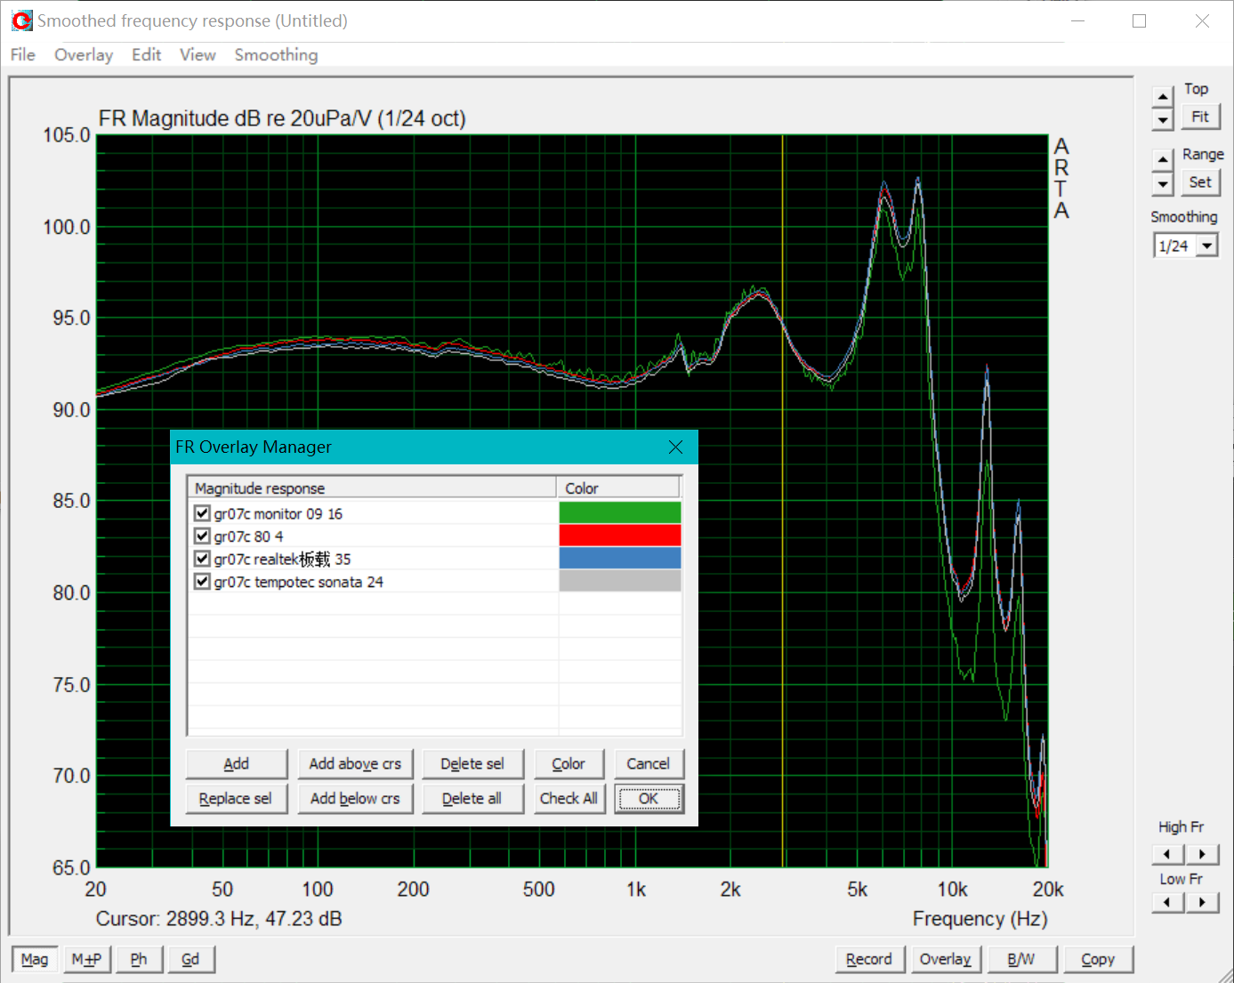Select the Gd group delay mode
Image resolution: width=1234 pixels, height=983 pixels.
coord(190,959)
